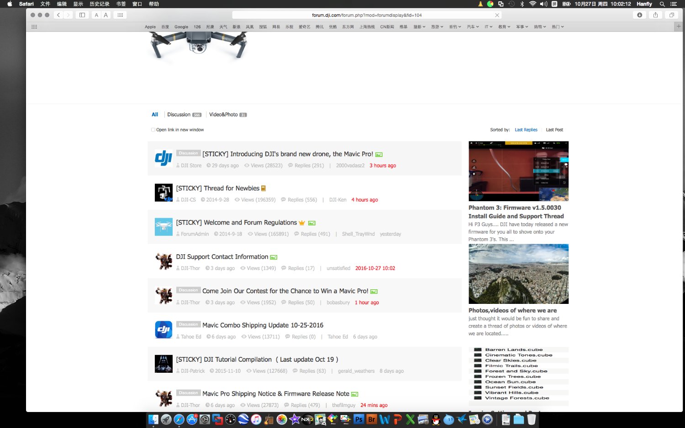
Task: Open the Top Sites grid button in toolbar
Action: 120,15
